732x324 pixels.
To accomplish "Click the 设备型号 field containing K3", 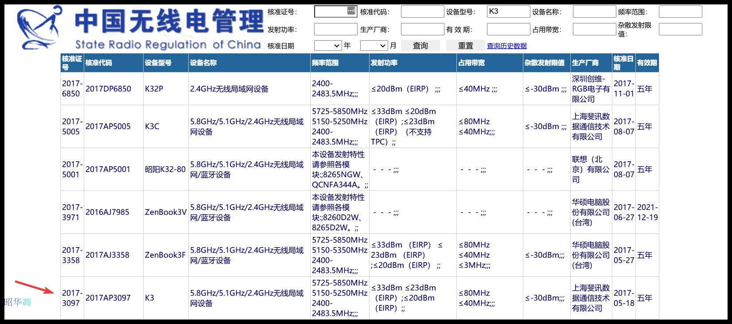I will (508, 11).
